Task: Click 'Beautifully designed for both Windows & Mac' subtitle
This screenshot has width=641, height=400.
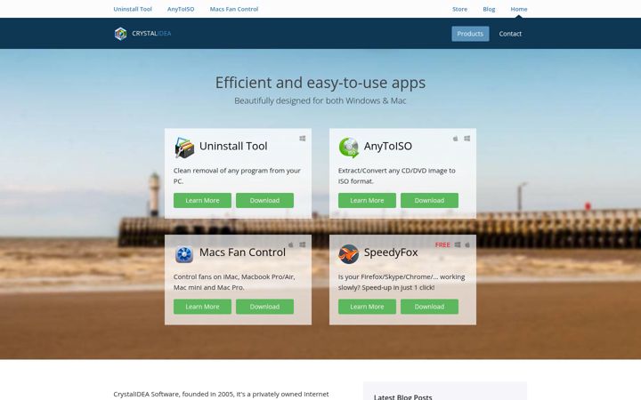Action: tap(320, 100)
